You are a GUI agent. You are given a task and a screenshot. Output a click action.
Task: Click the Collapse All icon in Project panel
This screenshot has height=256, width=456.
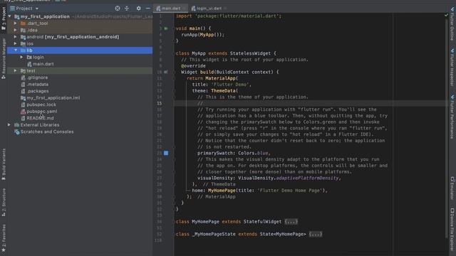[127, 9]
